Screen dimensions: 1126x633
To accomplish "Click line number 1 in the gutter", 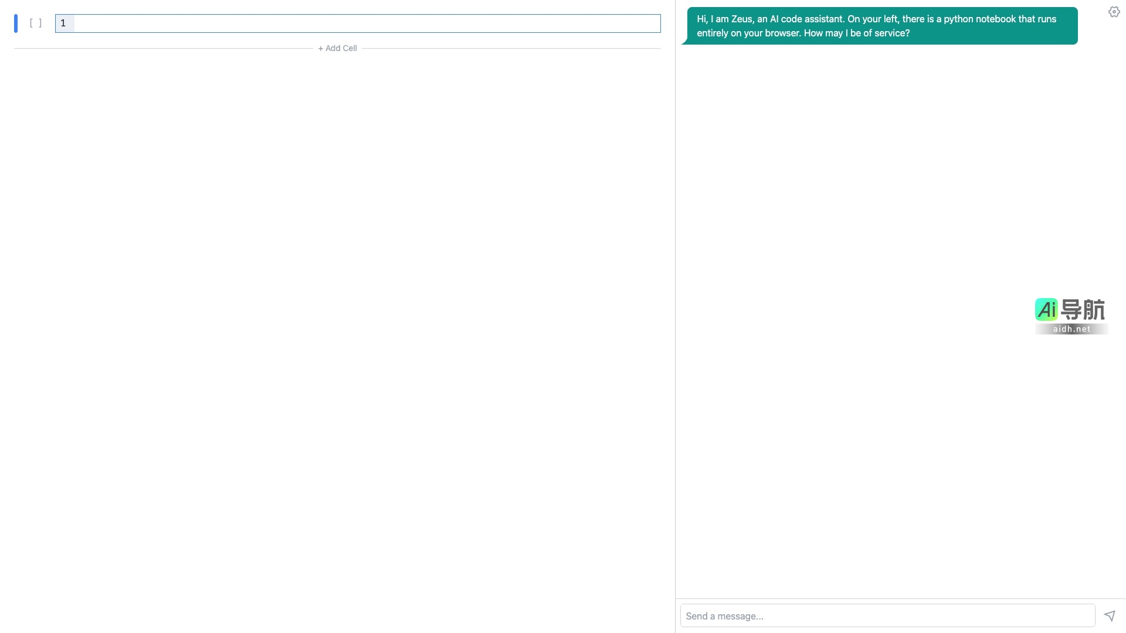I will coord(63,23).
